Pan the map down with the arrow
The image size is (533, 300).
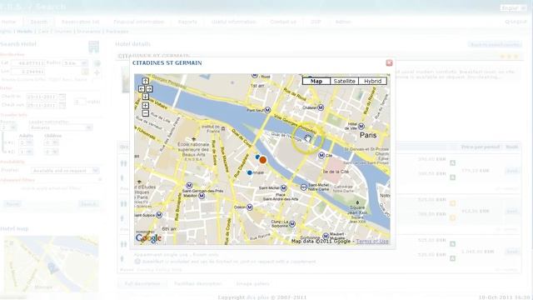coord(145,97)
